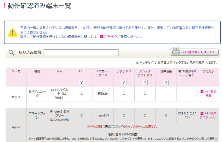Select the nanoSIM cell
Viewport: 222px width, 142px height.
click(103, 115)
